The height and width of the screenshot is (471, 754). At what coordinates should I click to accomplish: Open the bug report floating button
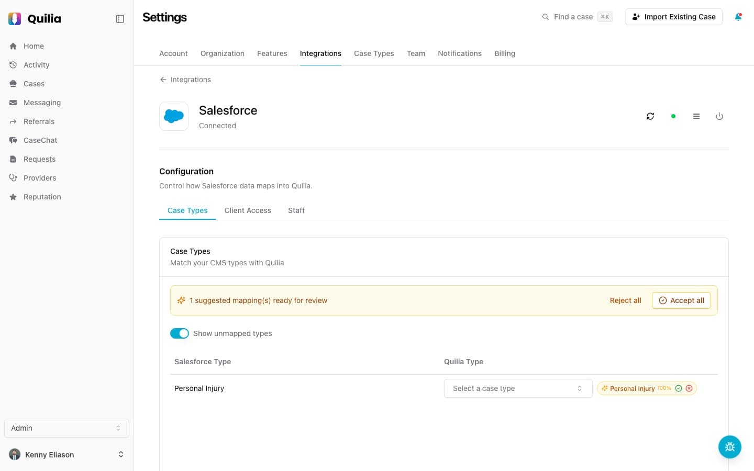(730, 447)
